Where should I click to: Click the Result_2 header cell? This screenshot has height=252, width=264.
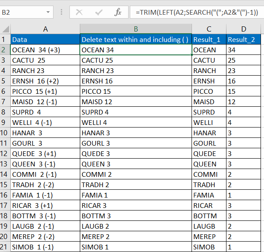pyautogui.click(x=243, y=39)
